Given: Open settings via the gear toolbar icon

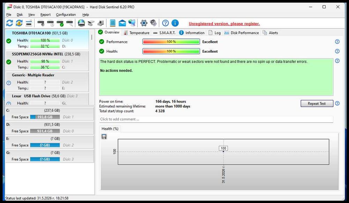Looking at the screenshot, I should point(144,23).
